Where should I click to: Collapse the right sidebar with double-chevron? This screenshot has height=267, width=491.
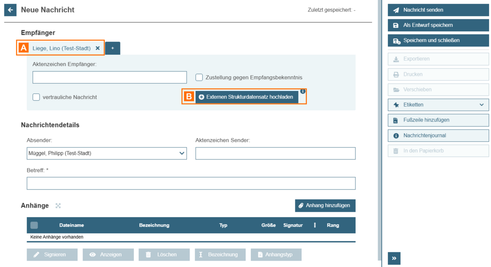coord(394,258)
